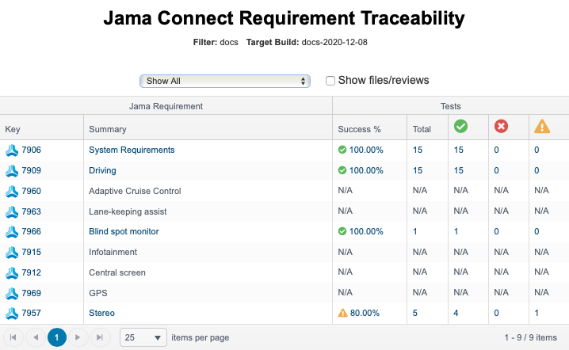Open the Stereo summary link

101,313
